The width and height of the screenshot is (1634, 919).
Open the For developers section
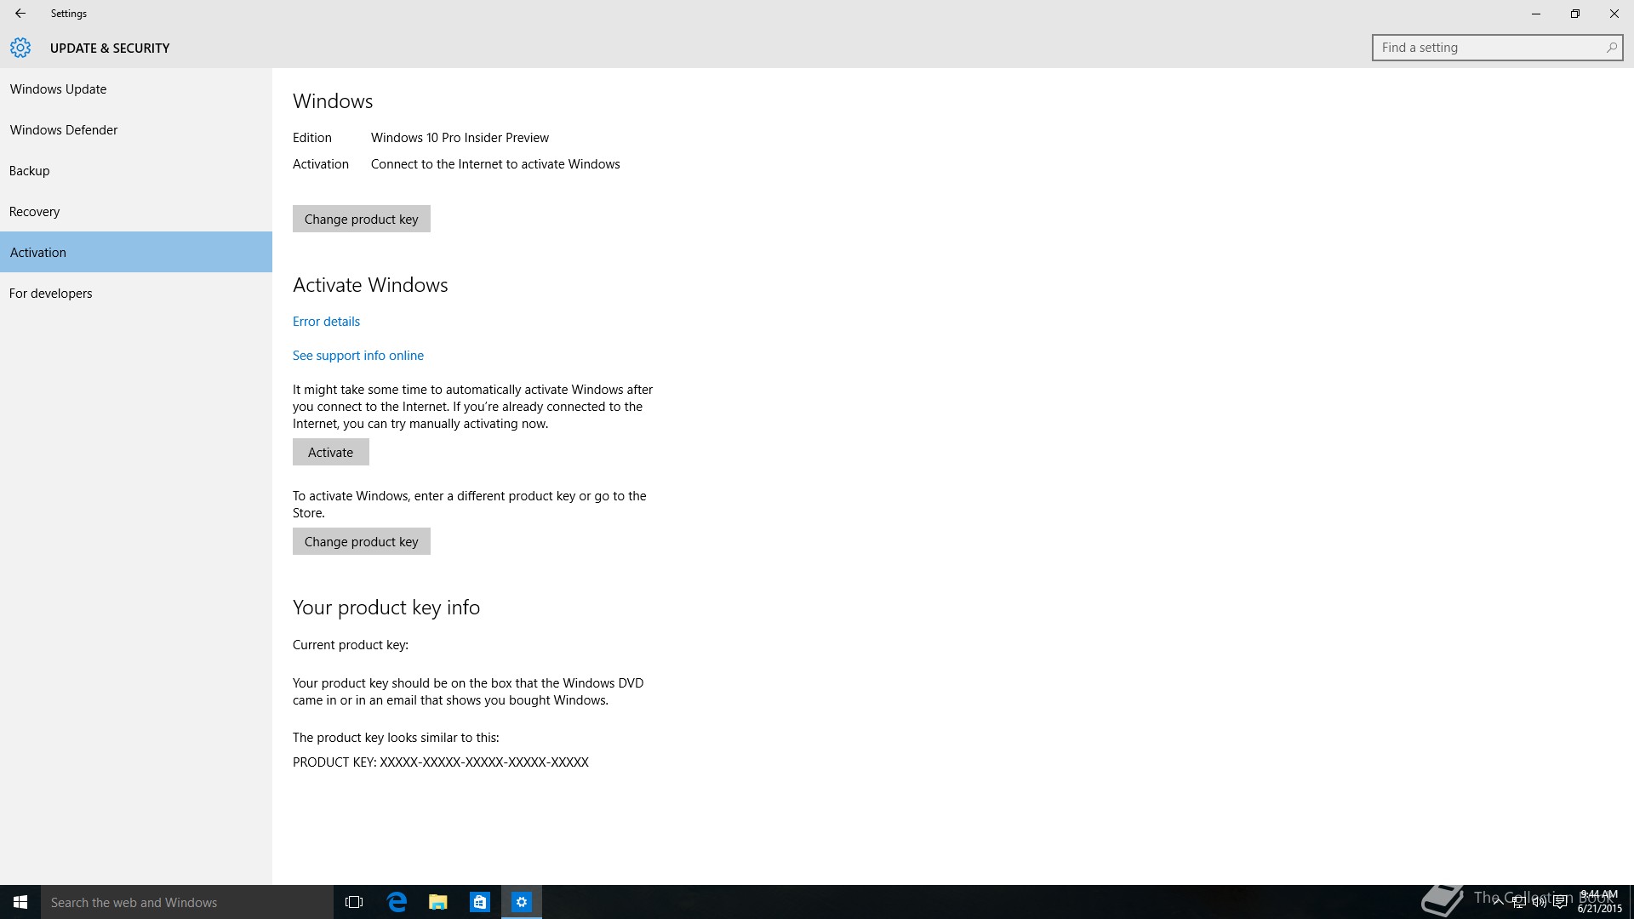tap(136, 294)
